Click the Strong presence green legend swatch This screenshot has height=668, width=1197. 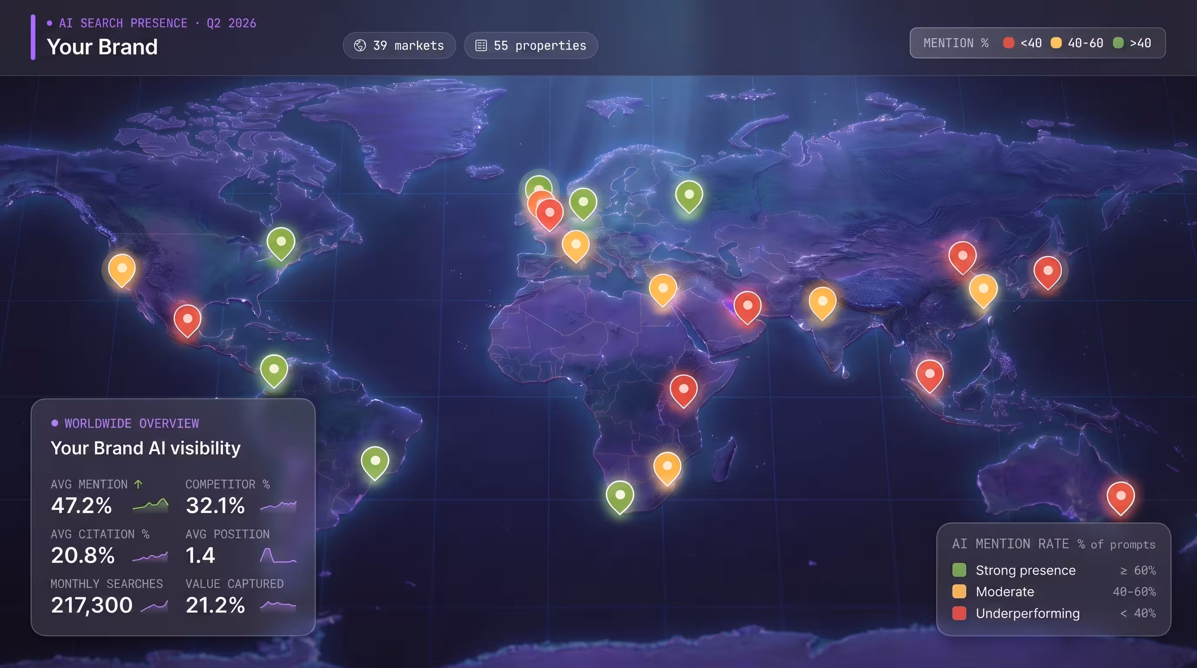tap(959, 570)
